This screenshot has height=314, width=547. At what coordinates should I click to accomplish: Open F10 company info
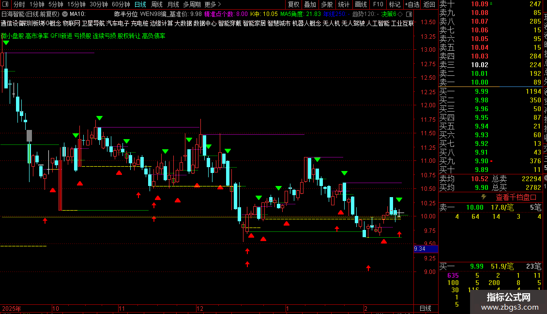pyautogui.click(x=378, y=4)
